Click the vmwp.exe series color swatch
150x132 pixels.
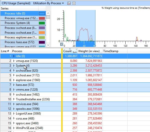(x=42, y=18)
